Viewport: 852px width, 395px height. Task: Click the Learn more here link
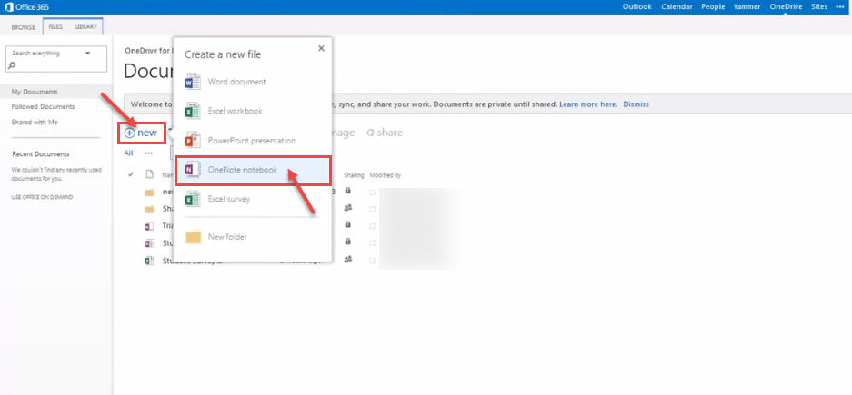pyautogui.click(x=588, y=104)
